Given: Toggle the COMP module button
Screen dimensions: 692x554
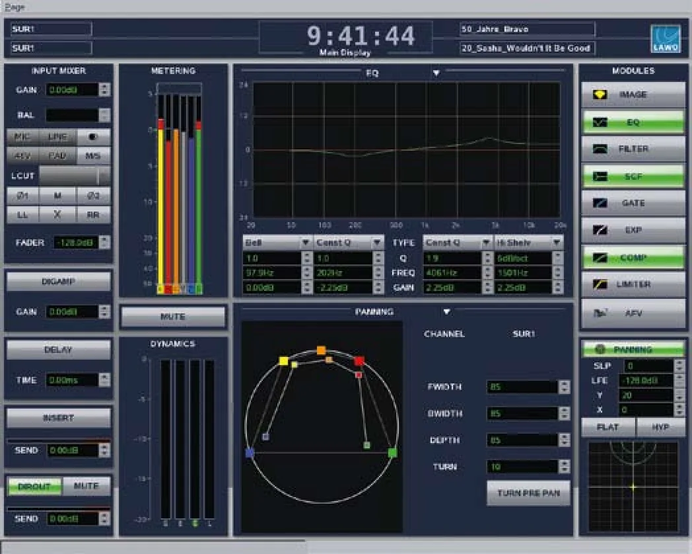Looking at the screenshot, I should (633, 257).
